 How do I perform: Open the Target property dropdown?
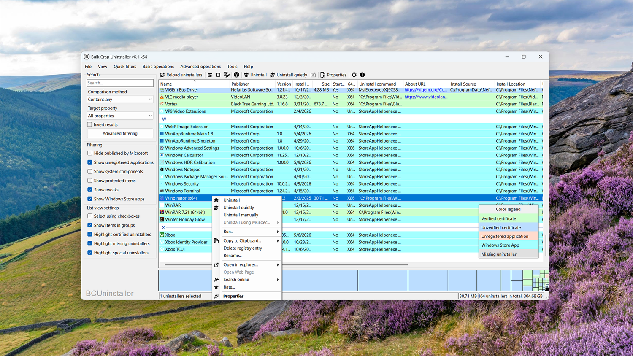point(120,116)
